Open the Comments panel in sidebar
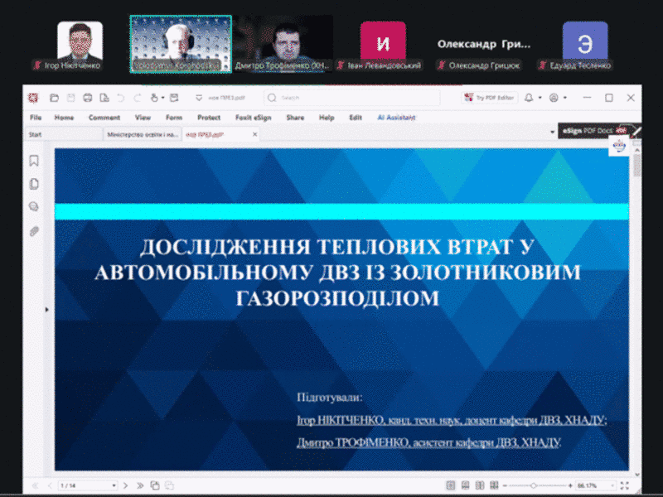 click(x=34, y=206)
